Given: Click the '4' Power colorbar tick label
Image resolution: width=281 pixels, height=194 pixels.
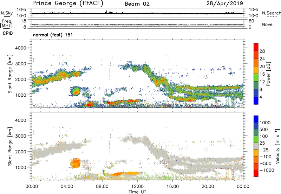Looking at the screenshot, I should 261,97.
